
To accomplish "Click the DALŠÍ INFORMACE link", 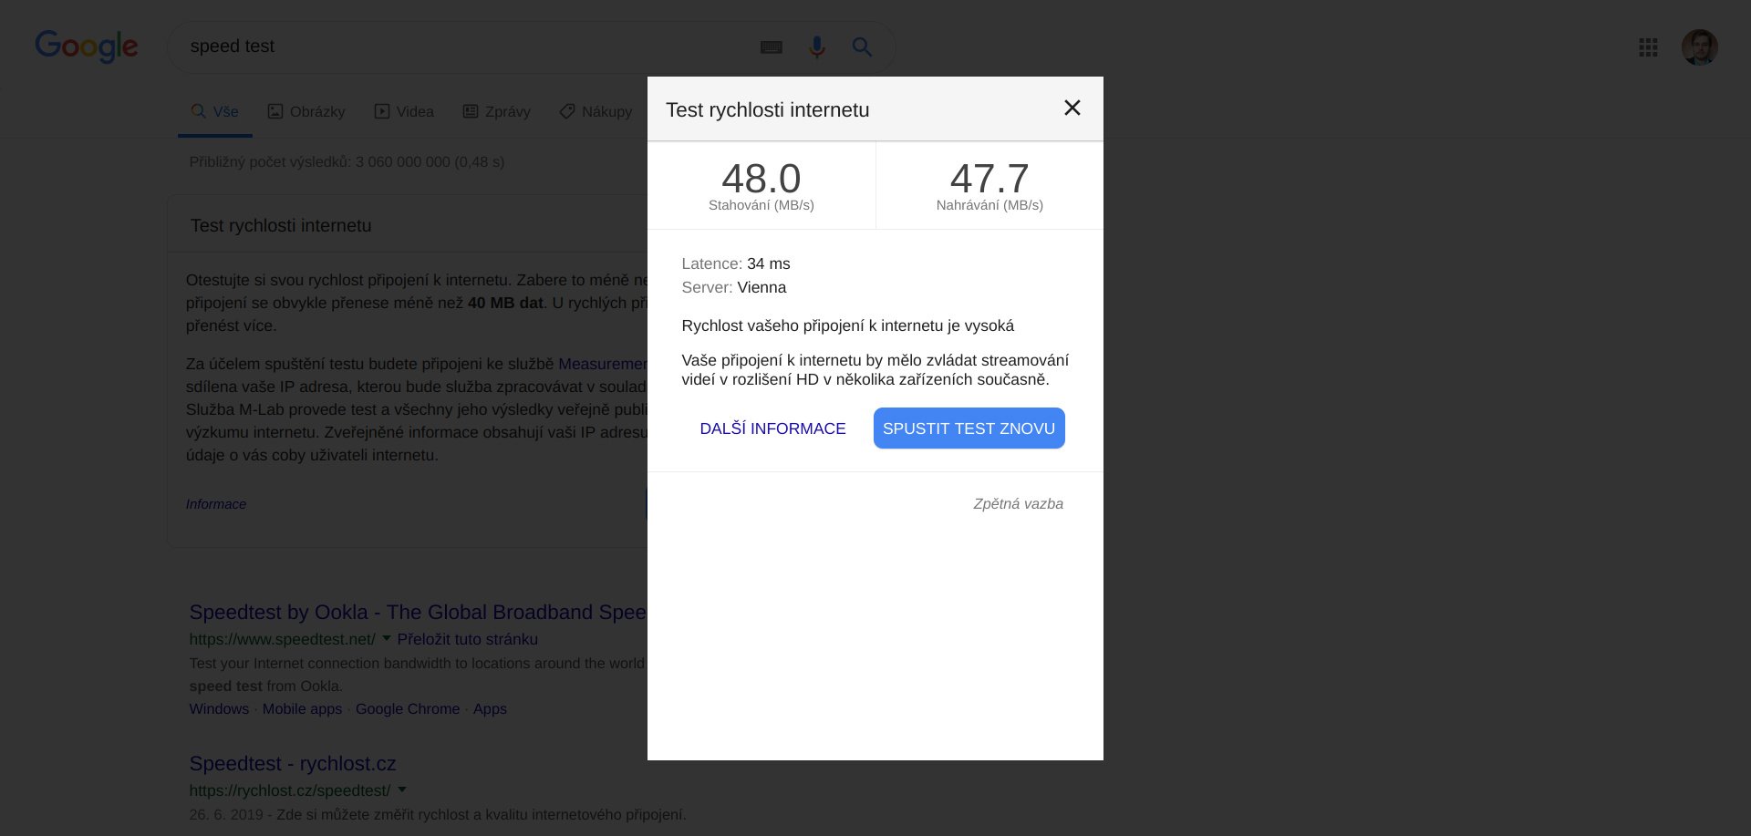I will point(772,428).
